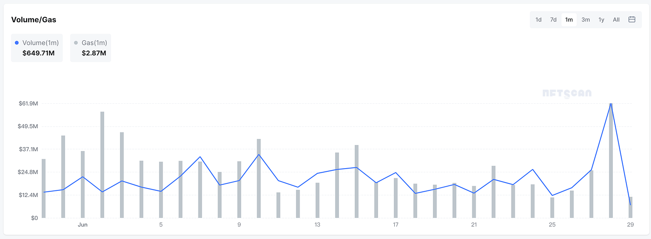This screenshot has height=239, width=651.
Task: Click the NFTScan watermark logo
Action: pos(567,94)
